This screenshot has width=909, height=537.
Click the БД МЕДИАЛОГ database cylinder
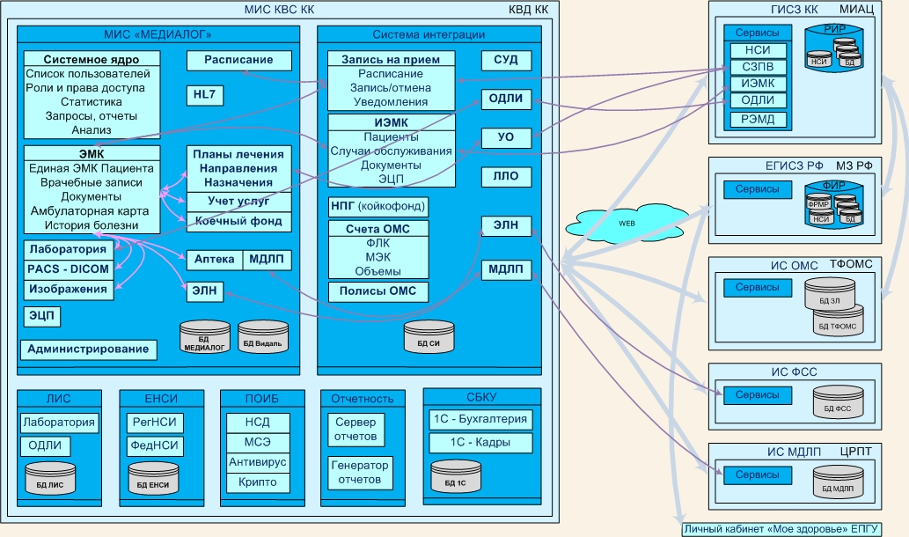click(204, 337)
